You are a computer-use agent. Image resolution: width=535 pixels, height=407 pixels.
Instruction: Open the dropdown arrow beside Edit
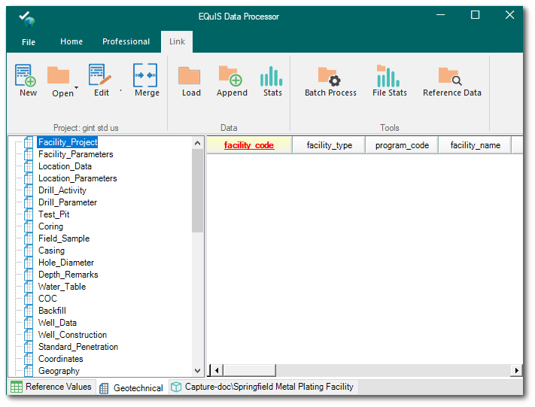point(121,91)
